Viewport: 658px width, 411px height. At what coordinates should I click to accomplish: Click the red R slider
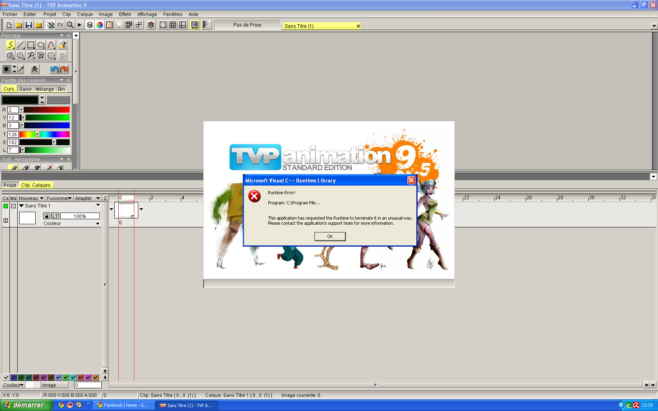tap(45, 110)
